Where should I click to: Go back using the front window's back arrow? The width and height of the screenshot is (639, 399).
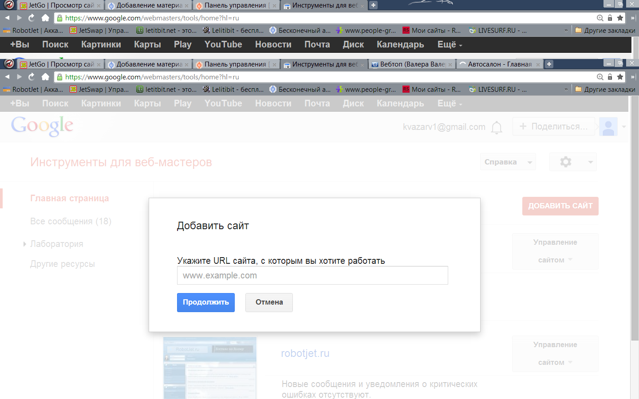(x=7, y=77)
